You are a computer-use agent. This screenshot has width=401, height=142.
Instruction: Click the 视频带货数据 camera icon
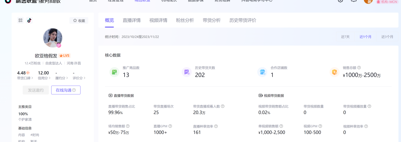(261, 96)
